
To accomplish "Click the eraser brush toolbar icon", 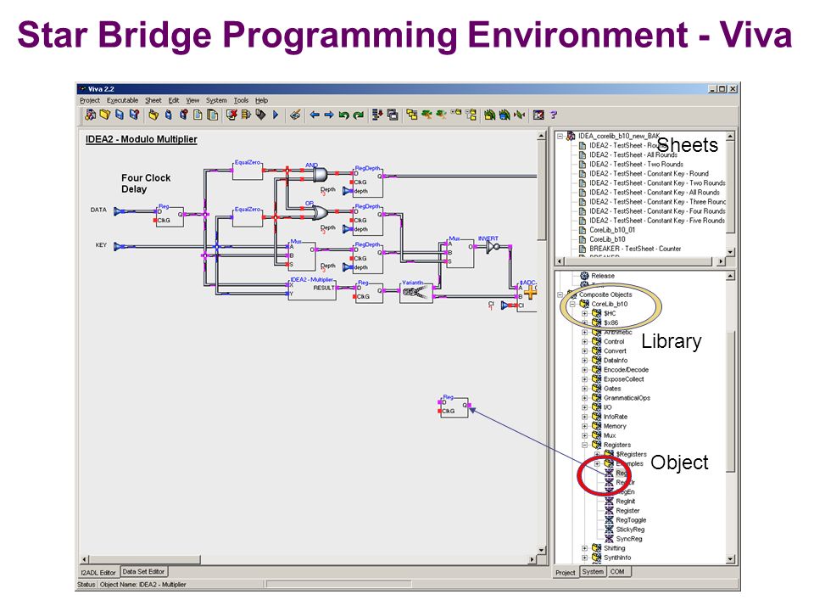I will [x=295, y=115].
